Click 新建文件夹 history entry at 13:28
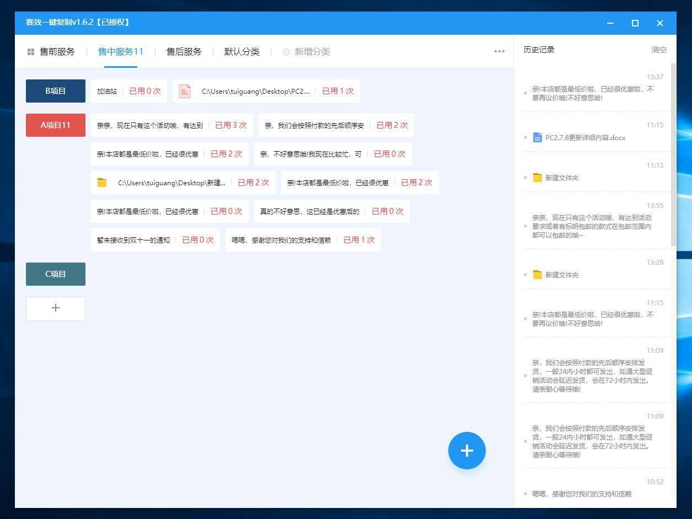The width and height of the screenshot is (692, 519). pyautogui.click(x=562, y=275)
